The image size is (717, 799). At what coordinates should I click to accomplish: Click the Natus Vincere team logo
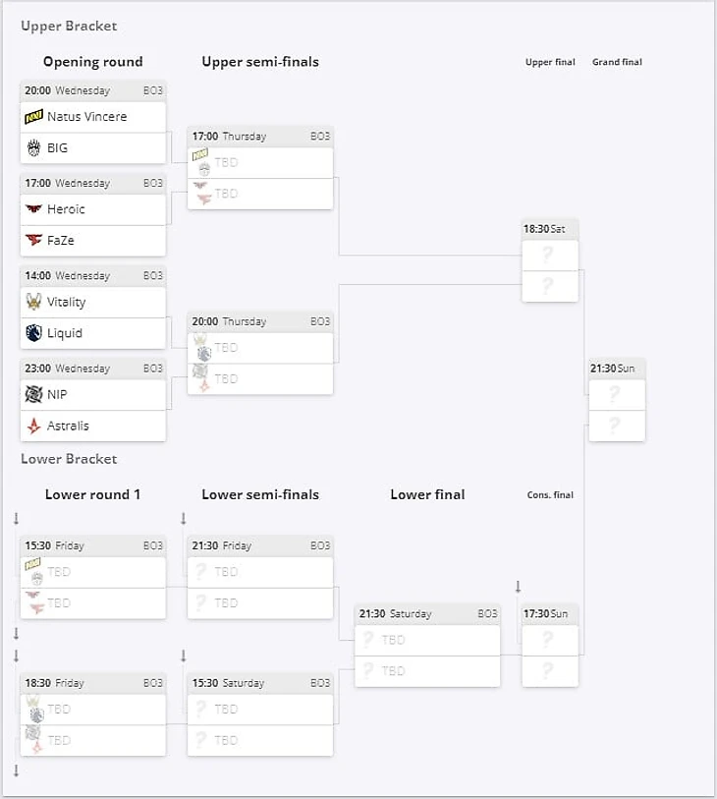(34, 117)
